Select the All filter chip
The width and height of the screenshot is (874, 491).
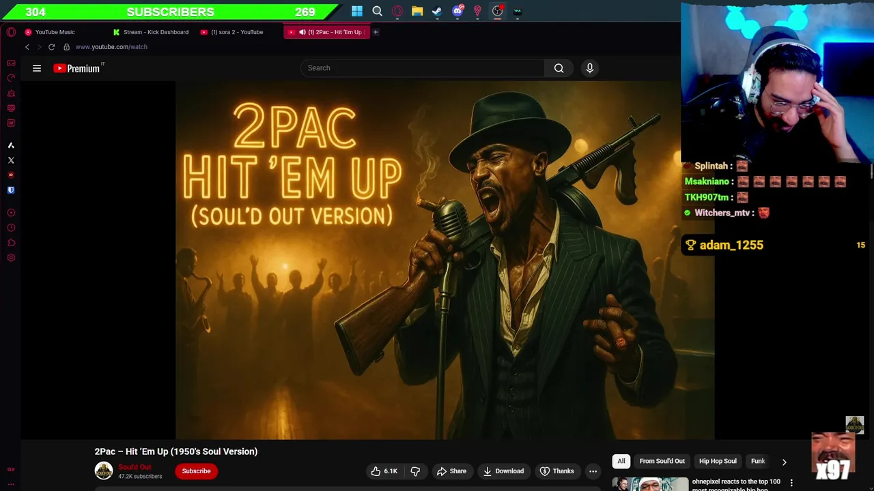coord(621,461)
